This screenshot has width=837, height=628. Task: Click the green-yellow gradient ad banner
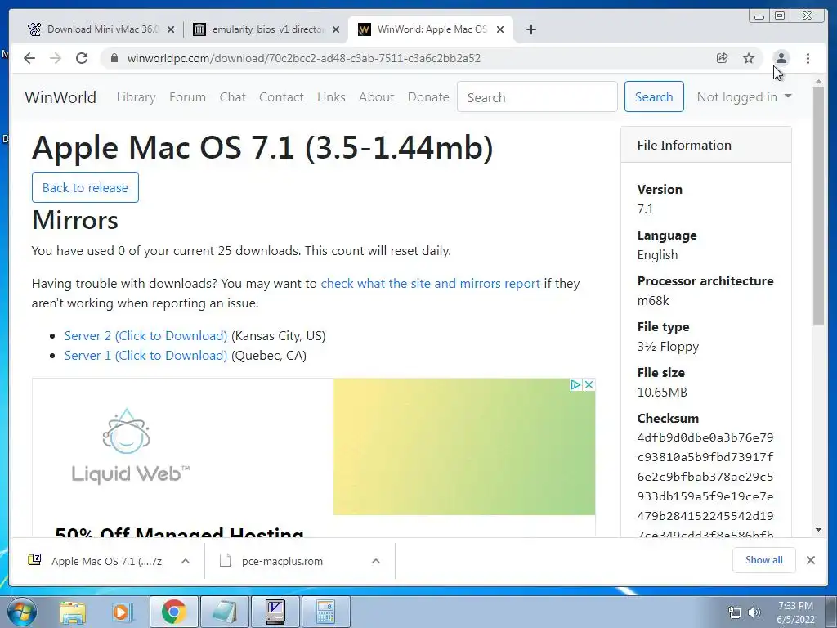pyautogui.click(x=464, y=446)
